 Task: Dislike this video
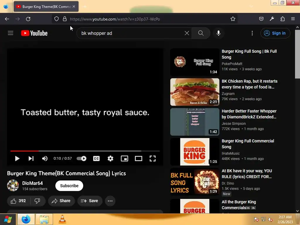37,201
